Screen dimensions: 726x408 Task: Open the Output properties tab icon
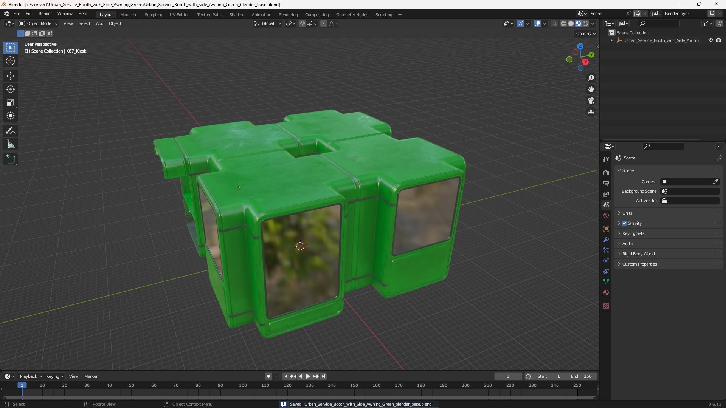tap(606, 183)
